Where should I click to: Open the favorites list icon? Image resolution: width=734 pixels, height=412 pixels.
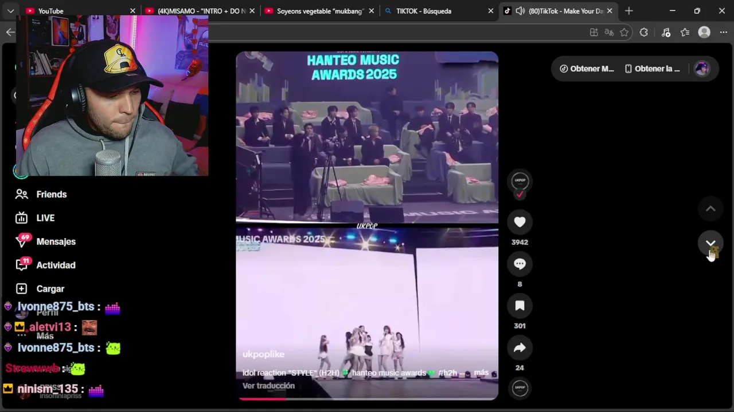click(x=685, y=33)
